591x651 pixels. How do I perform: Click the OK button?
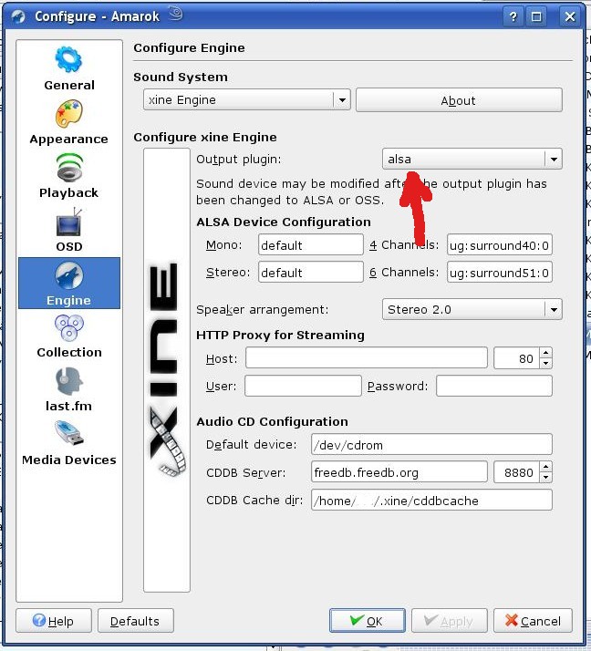pyautogui.click(x=368, y=621)
